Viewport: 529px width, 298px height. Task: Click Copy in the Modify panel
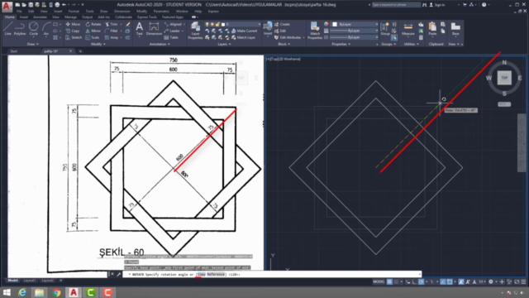pyautogui.click(x=73, y=31)
